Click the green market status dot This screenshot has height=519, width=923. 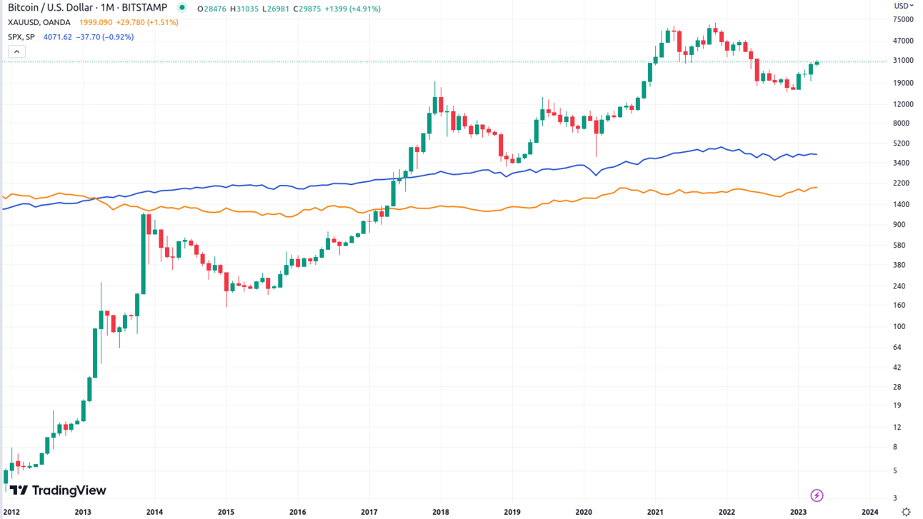click(182, 9)
